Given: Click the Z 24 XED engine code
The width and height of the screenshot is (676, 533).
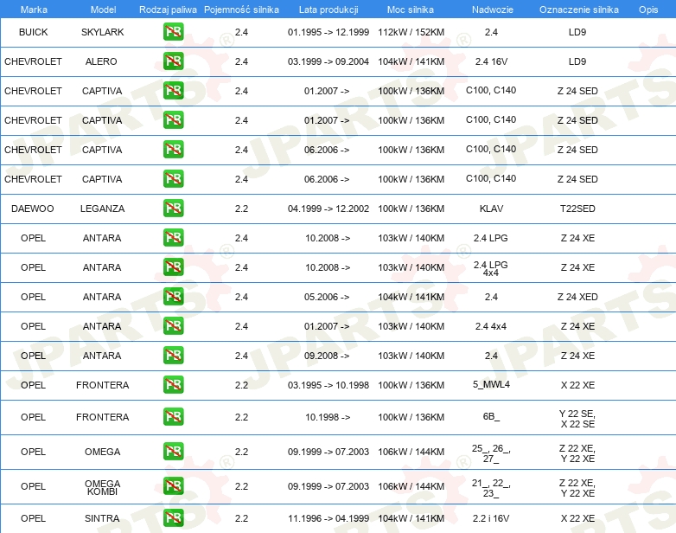Looking at the screenshot, I should pyautogui.click(x=577, y=297).
